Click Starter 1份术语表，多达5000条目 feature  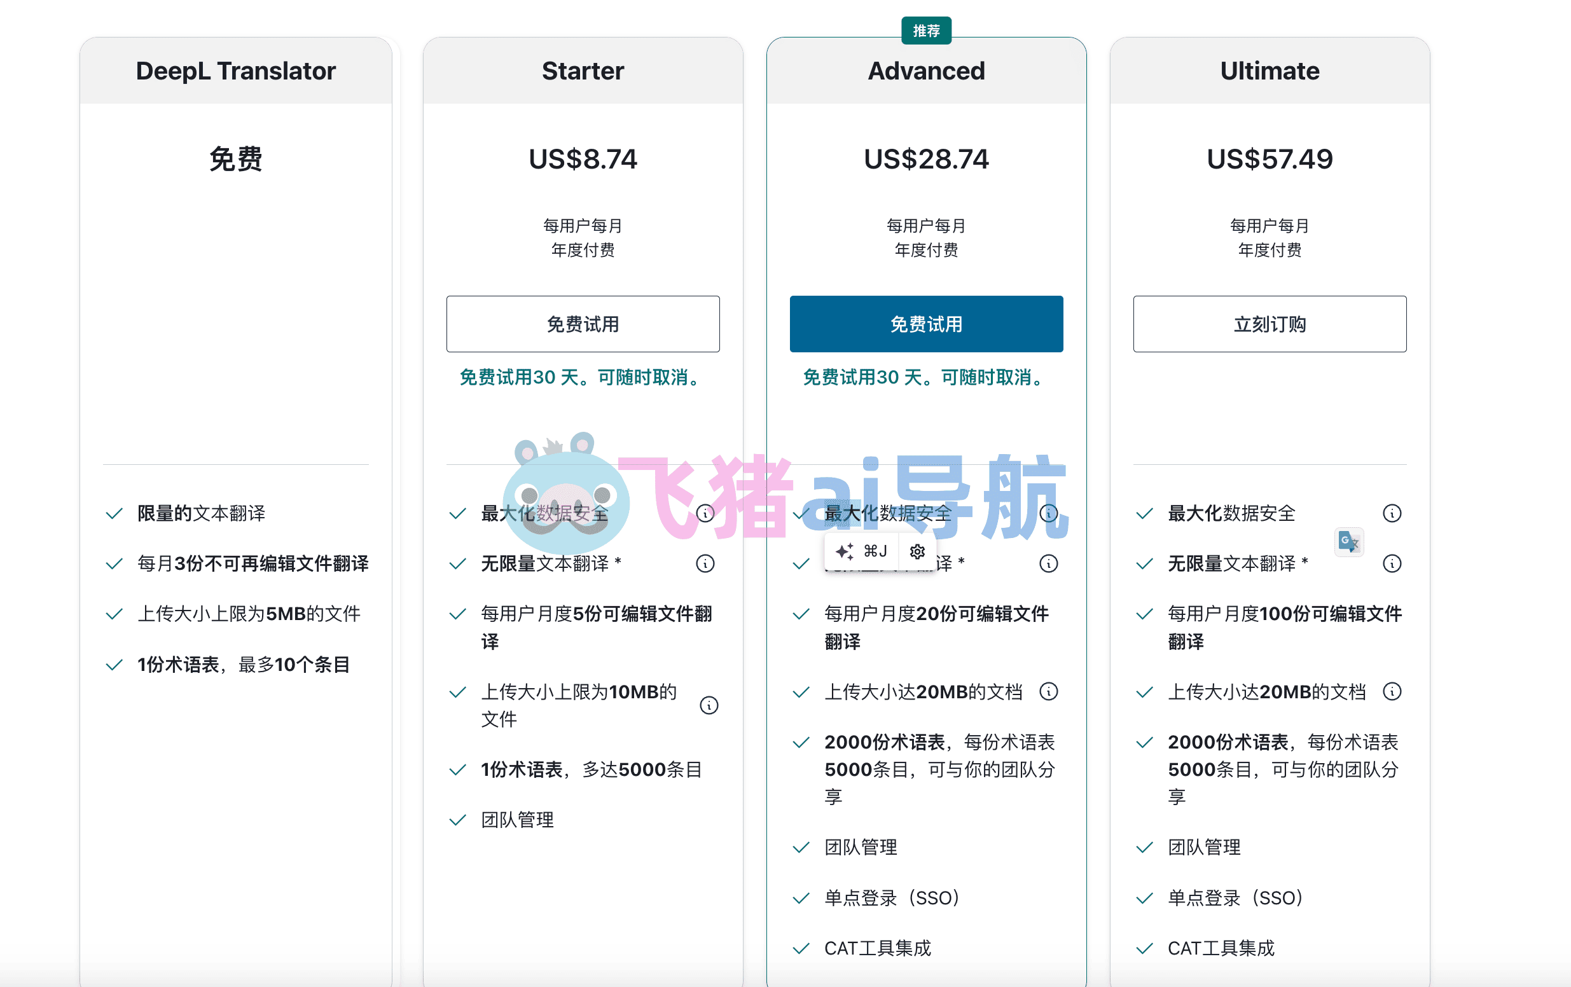coord(591,770)
